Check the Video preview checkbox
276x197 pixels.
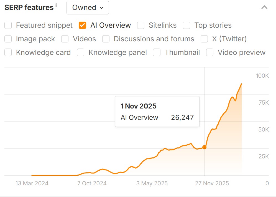coord(210,52)
